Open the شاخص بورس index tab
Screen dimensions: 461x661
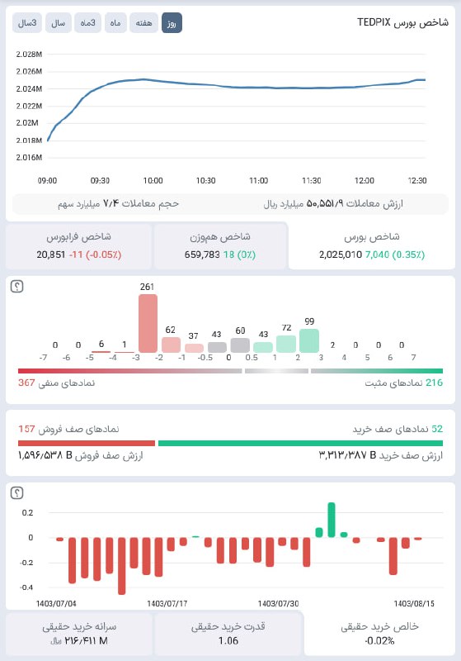coord(372,245)
